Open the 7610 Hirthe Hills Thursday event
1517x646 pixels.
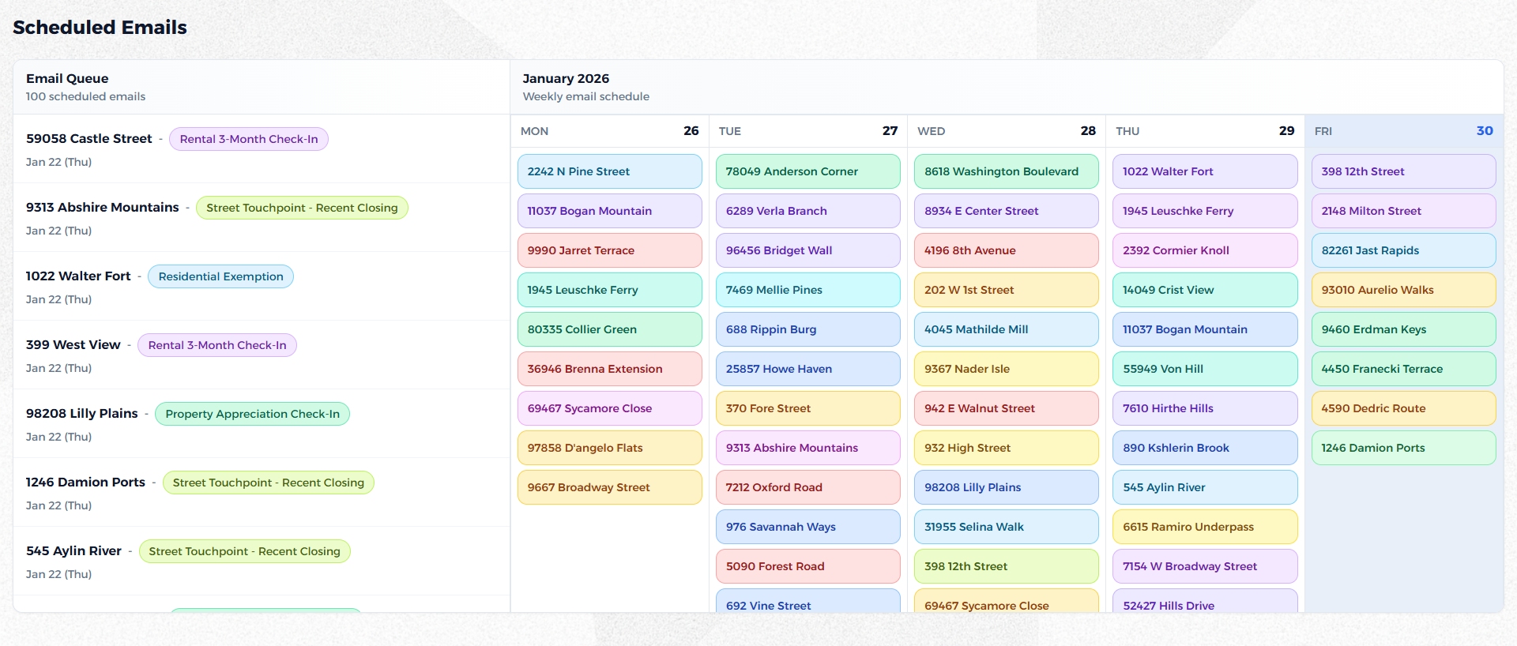click(x=1204, y=408)
